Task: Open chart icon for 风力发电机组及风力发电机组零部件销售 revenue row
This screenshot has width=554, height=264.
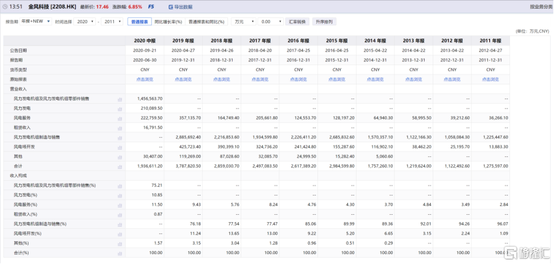Action: (120, 99)
